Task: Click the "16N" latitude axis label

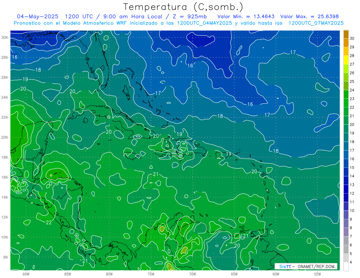Action: point(5,177)
